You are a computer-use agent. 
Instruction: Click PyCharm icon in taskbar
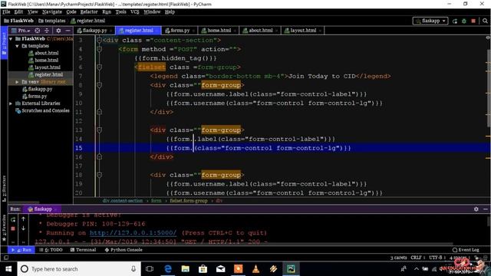point(291,269)
